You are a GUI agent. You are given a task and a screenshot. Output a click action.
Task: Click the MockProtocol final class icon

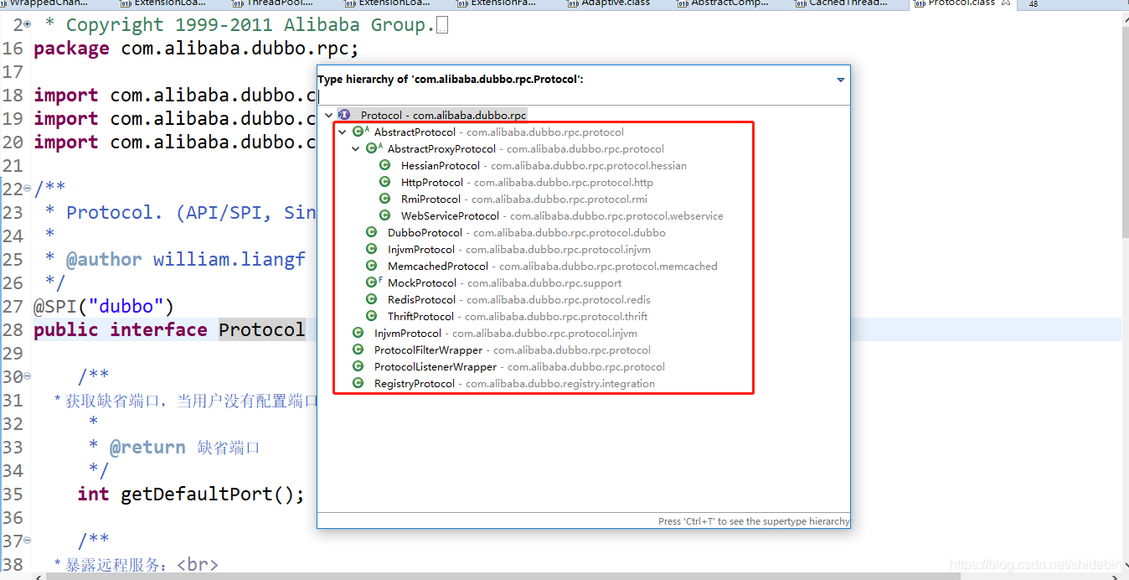point(374,282)
